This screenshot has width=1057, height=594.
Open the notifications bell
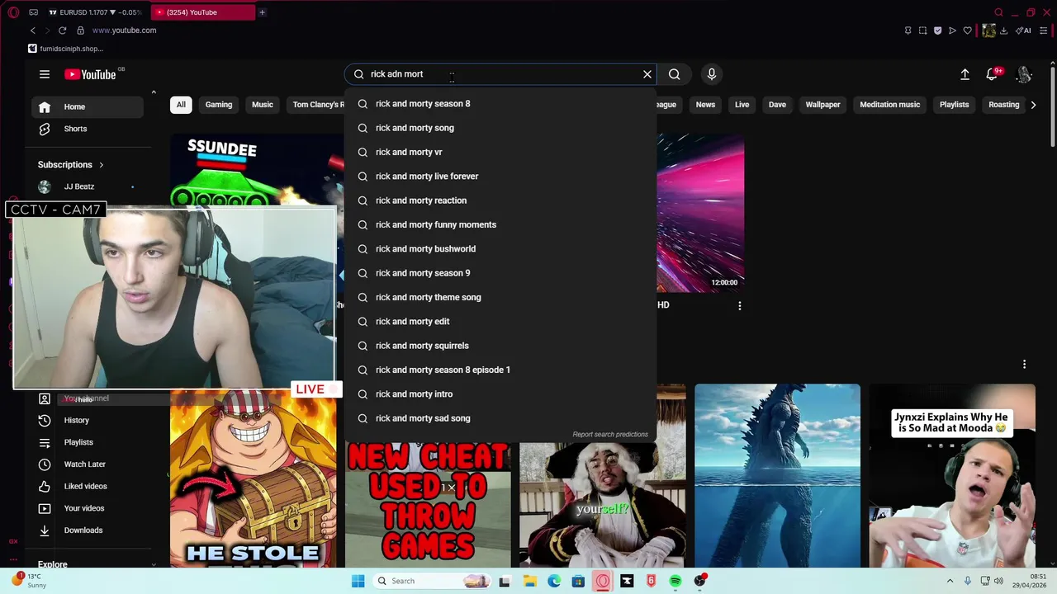[x=992, y=74]
